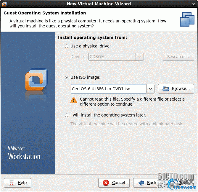Click the folder icon in Browse button
The height and width of the screenshot is (192, 198).
tap(166, 89)
